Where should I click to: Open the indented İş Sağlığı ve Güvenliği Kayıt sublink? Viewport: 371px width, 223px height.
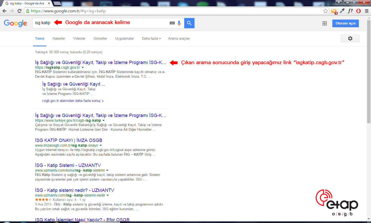pos(74,84)
